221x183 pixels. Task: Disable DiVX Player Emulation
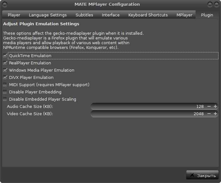pyautogui.click(x=5, y=77)
